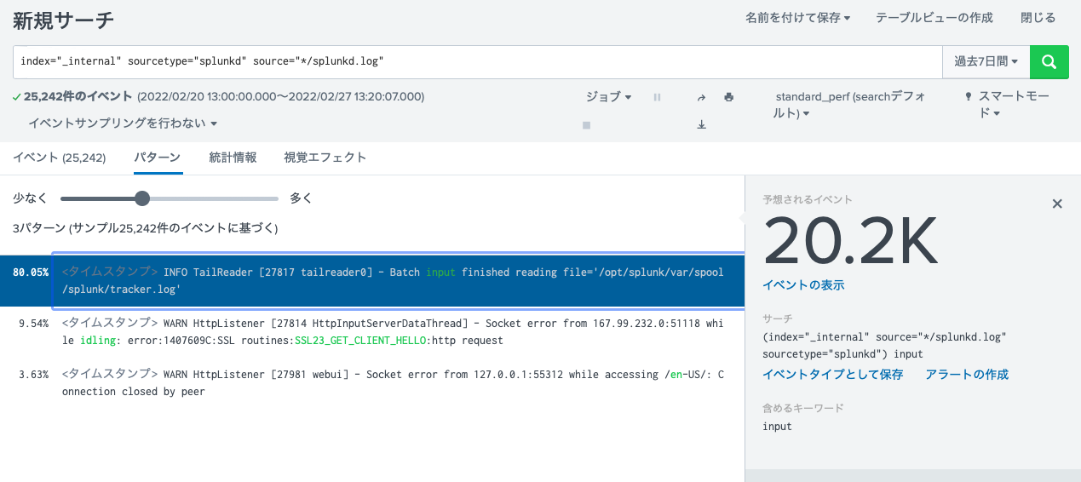The image size is (1081, 482).
Task: Click the input keyword under 含めるキーワード
Action: pos(777,427)
